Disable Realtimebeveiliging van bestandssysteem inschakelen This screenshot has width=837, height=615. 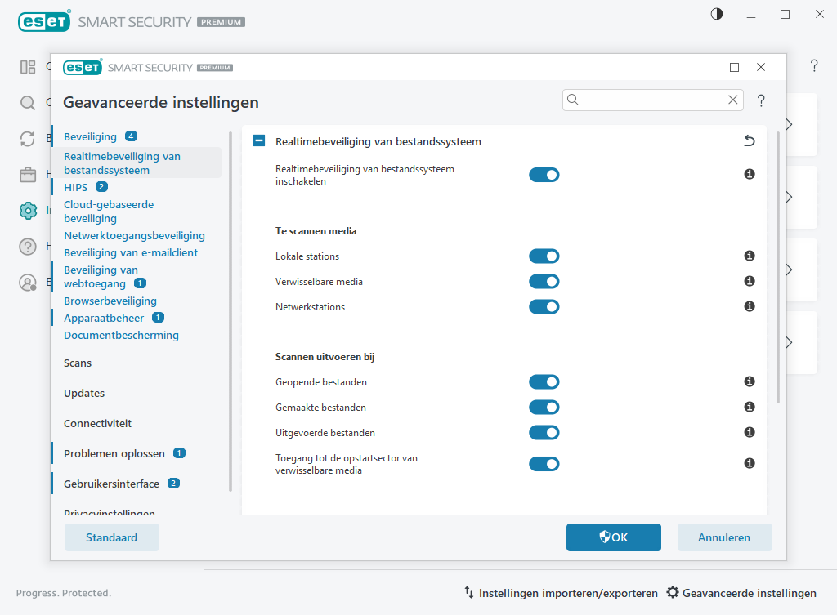544,174
